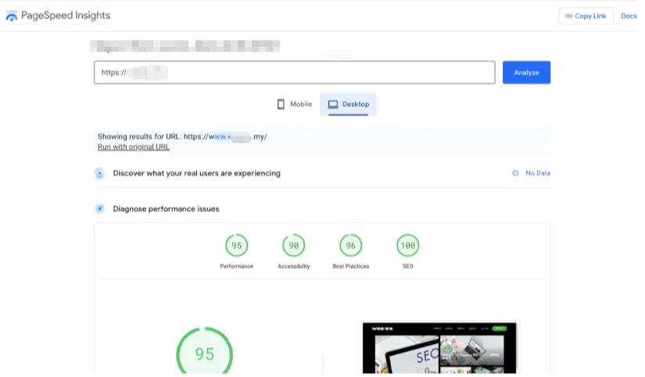Screen dimensions: 645x377
Task: Click the PageSpeed Insights logo icon
Action: 12,16
